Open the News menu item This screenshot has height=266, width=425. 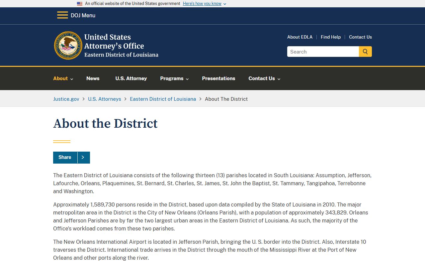pyautogui.click(x=93, y=78)
